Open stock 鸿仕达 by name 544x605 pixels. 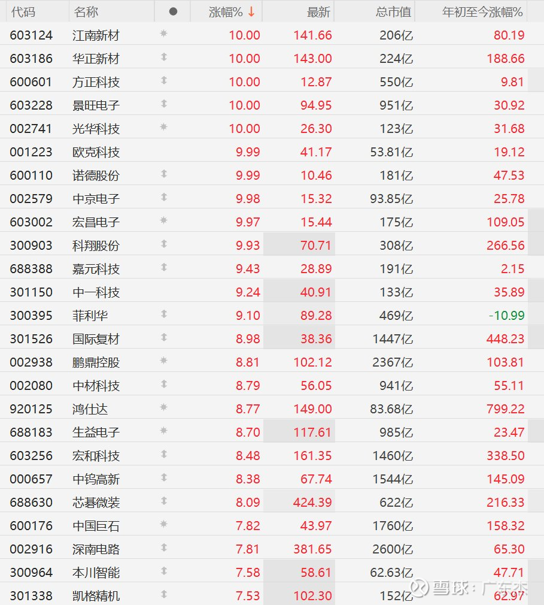pos(90,409)
